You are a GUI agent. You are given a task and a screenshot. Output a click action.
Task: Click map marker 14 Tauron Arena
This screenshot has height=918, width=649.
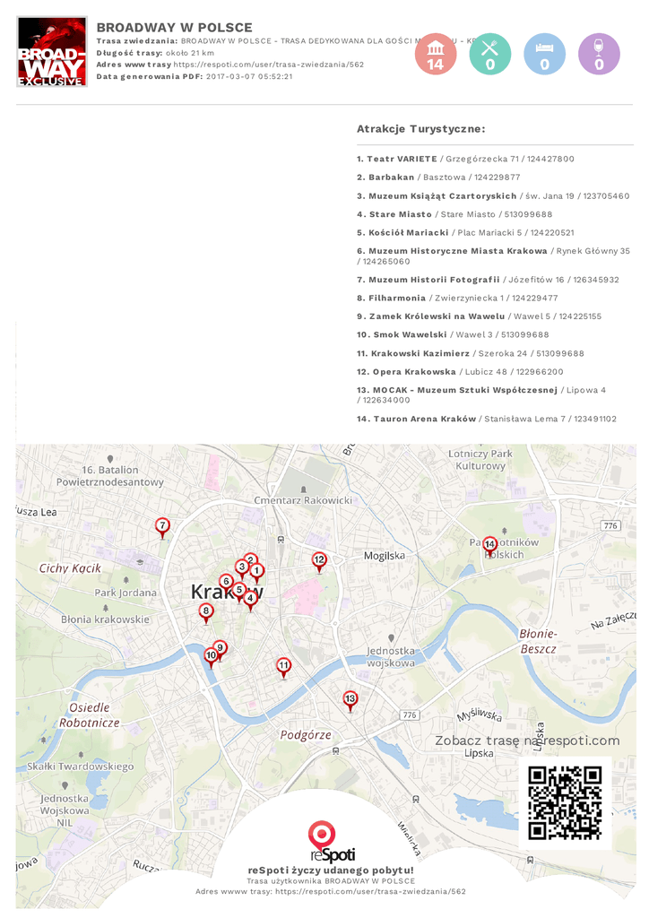489,545
